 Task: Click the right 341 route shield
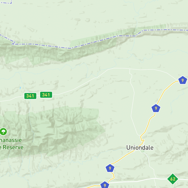tap(46, 95)
